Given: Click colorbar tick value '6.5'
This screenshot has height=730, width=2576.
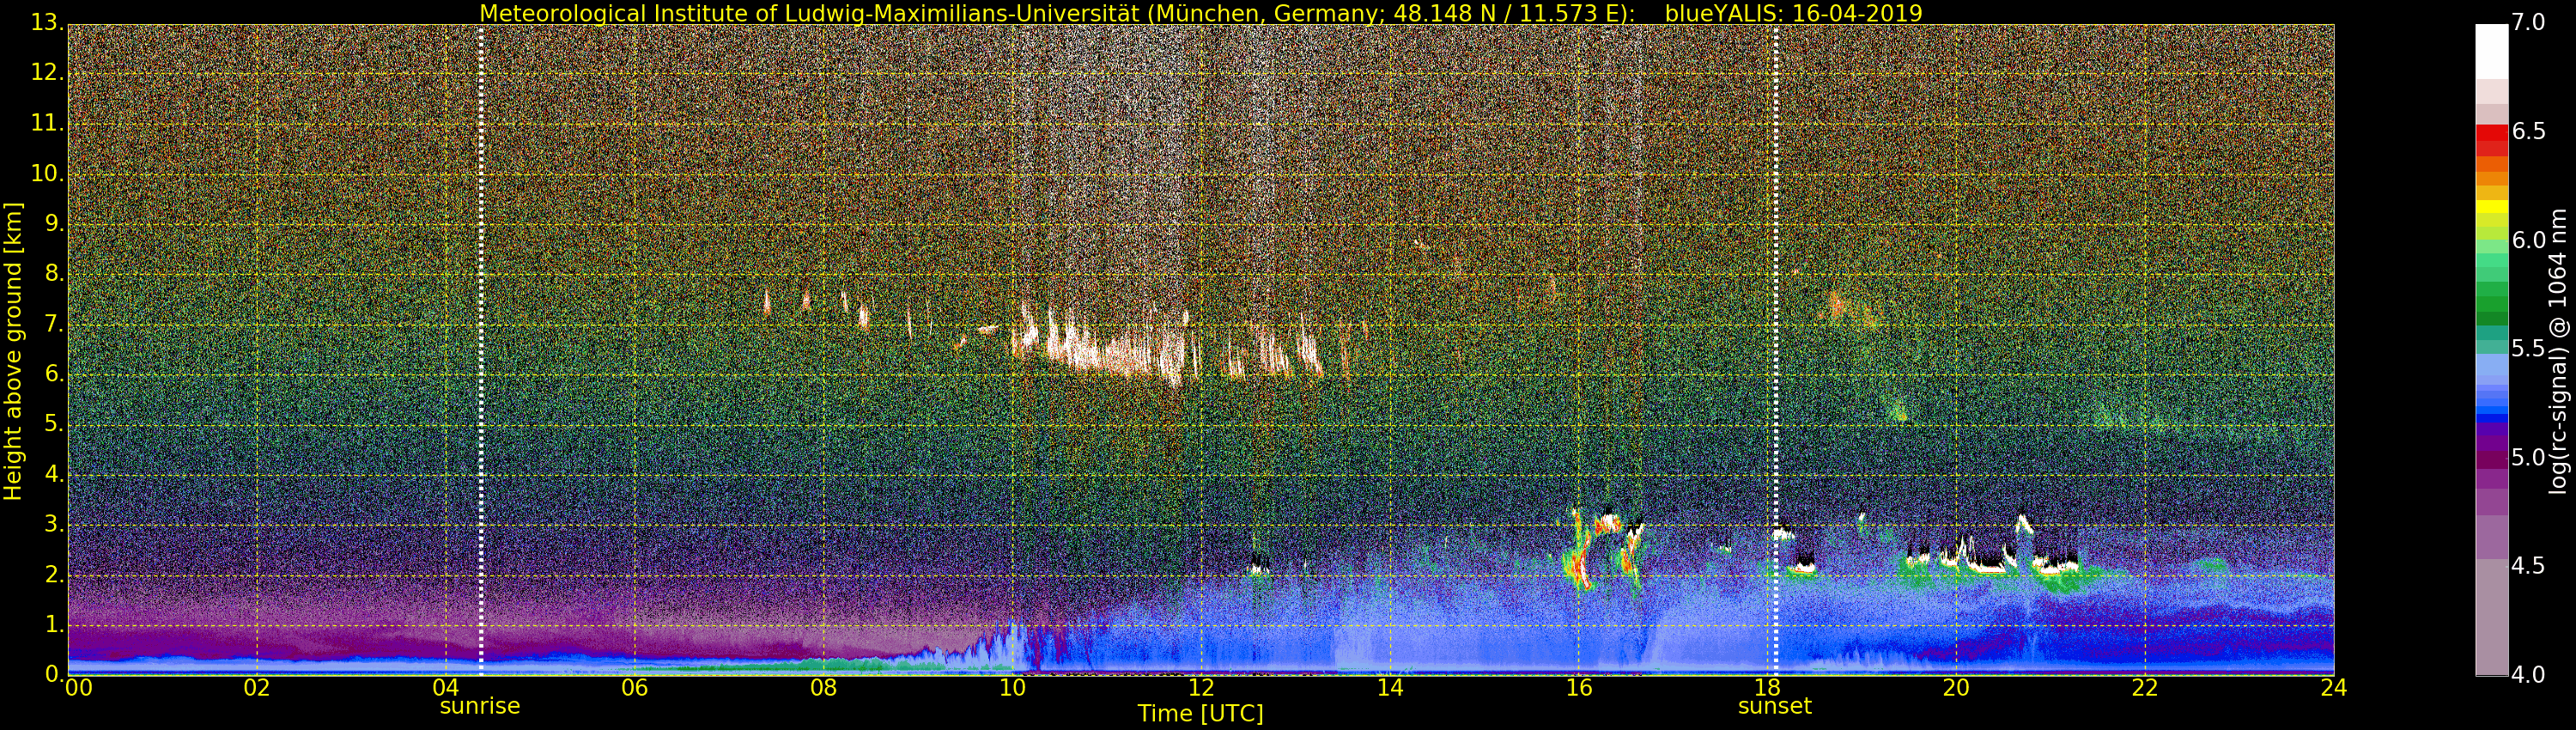Looking at the screenshot, I should click(x=2530, y=132).
